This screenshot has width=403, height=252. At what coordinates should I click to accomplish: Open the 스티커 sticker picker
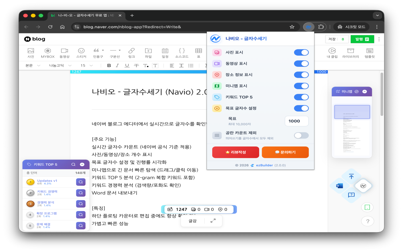tap(81, 53)
